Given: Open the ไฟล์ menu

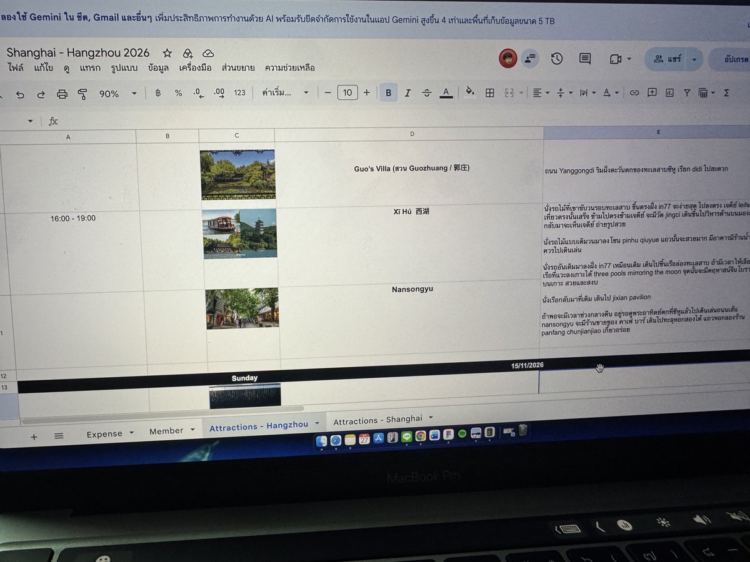Looking at the screenshot, I should tap(16, 67).
